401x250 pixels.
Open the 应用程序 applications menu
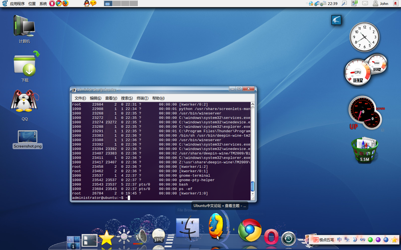pos(17,4)
